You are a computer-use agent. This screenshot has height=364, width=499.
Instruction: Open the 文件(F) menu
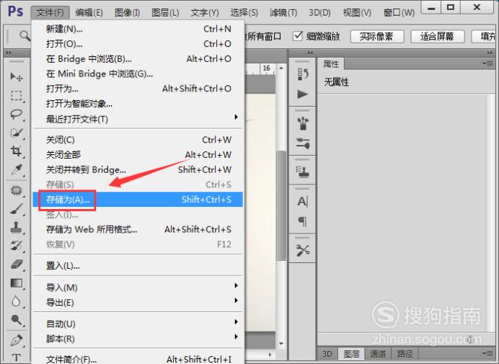pos(50,13)
